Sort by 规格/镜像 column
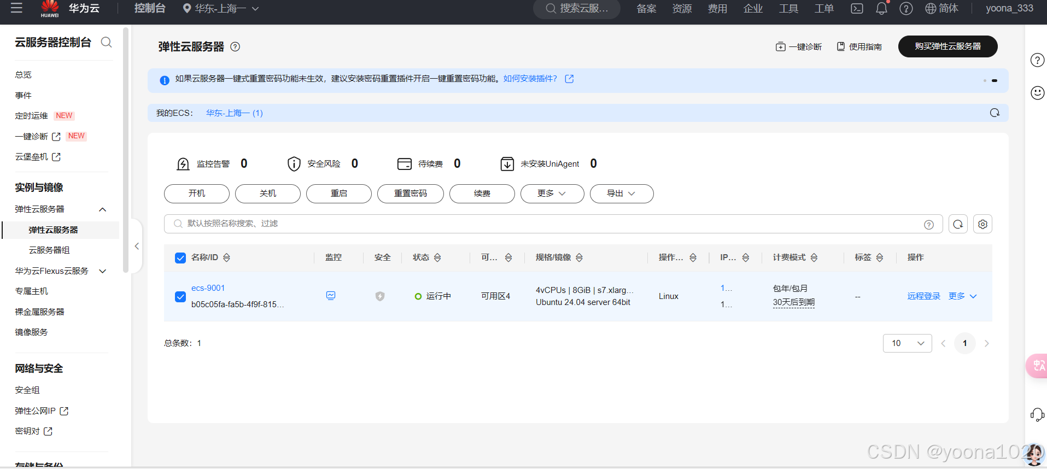The height and width of the screenshot is (469, 1047). coord(579,257)
